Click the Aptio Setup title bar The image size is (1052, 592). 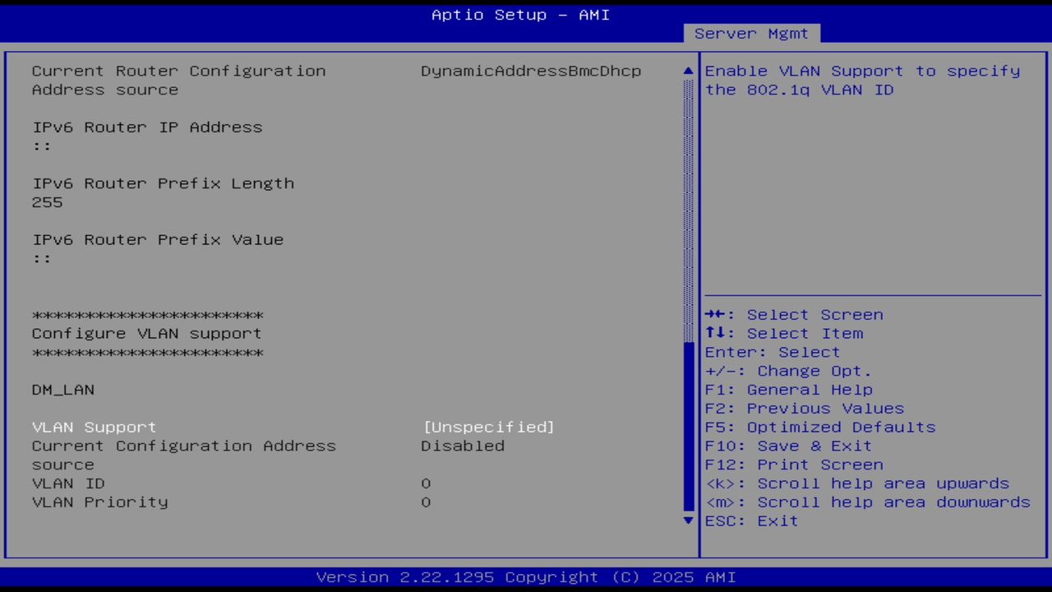[x=520, y=14]
